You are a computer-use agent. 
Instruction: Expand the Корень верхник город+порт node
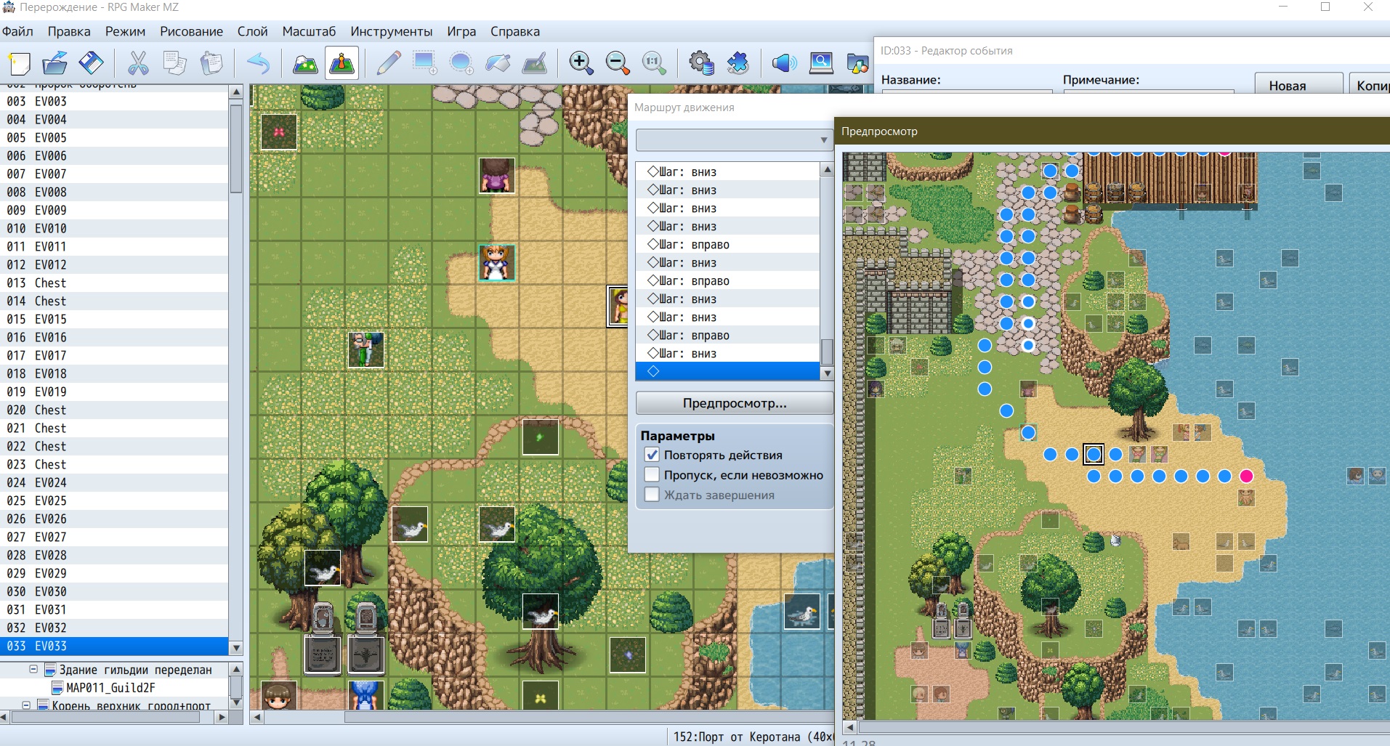(x=25, y=705)
